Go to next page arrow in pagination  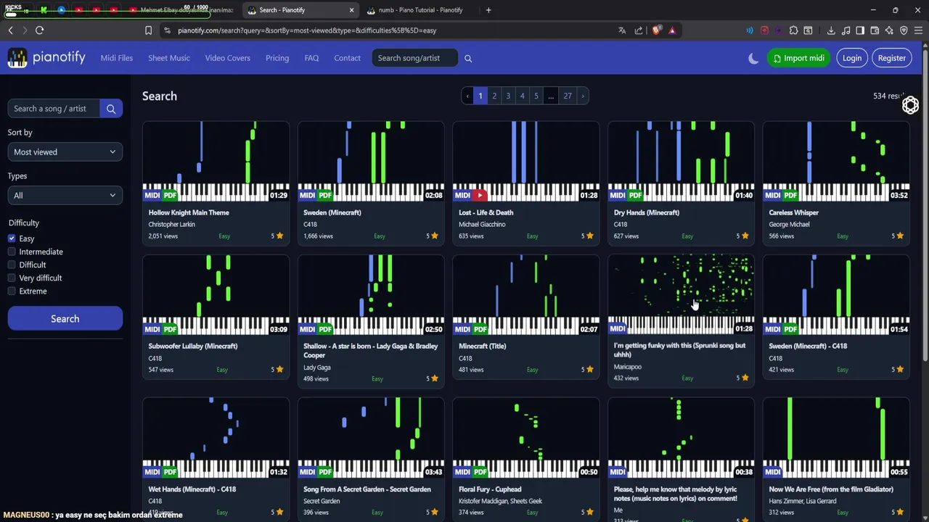pyautogui.click(x=582, y=96)
